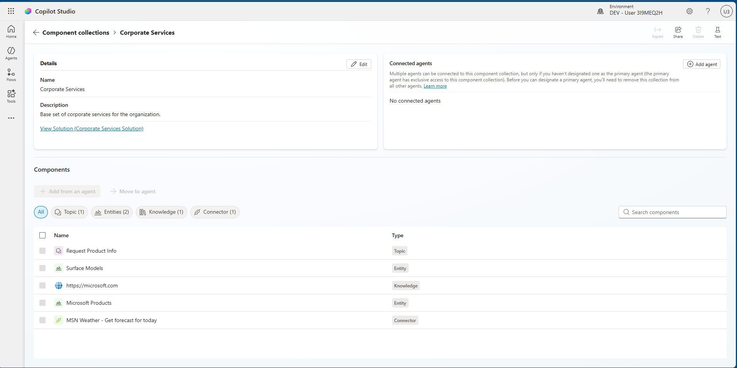Image resolution: width=737 pixels, height=368 pixels.
Task: Open the Microsoft app launcher grid
Action: click(11, 11)
